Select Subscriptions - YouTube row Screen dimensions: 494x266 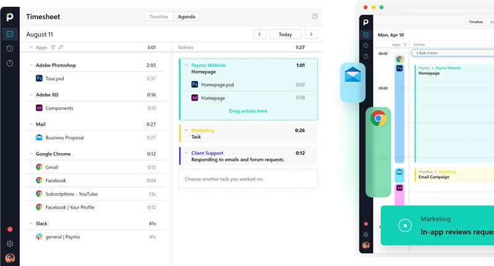[x=96, y=194]
